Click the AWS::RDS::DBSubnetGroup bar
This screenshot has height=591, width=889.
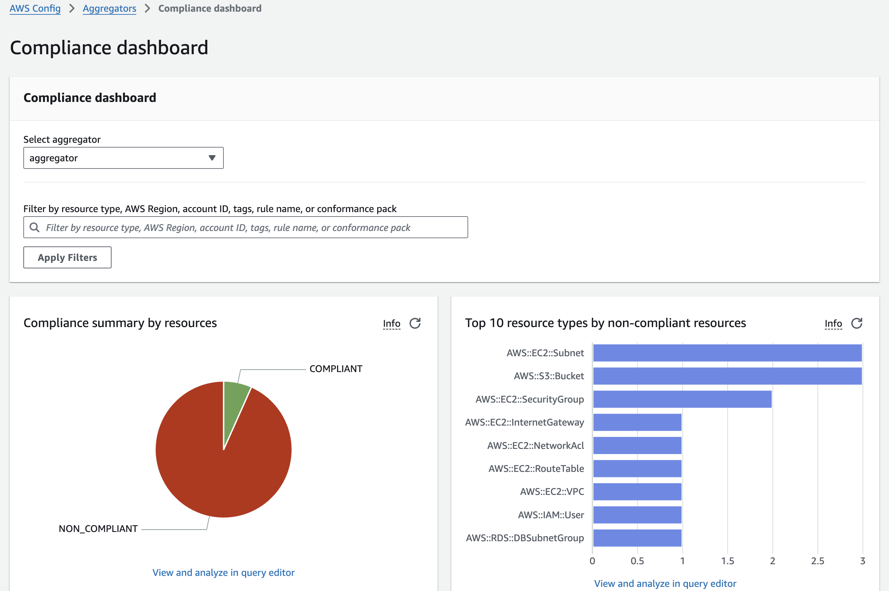click(x=637, y=538)
